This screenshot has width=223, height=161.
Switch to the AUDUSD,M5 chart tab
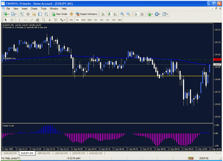tap(96, 153)
